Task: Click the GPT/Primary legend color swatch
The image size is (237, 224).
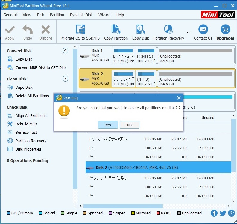Action: (8, 213)
